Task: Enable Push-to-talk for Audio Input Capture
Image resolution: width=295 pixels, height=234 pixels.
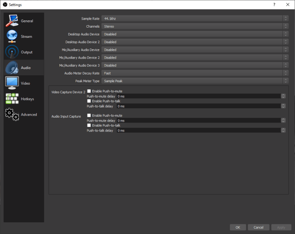Action: pyautogui.click(x=89, y=125)
